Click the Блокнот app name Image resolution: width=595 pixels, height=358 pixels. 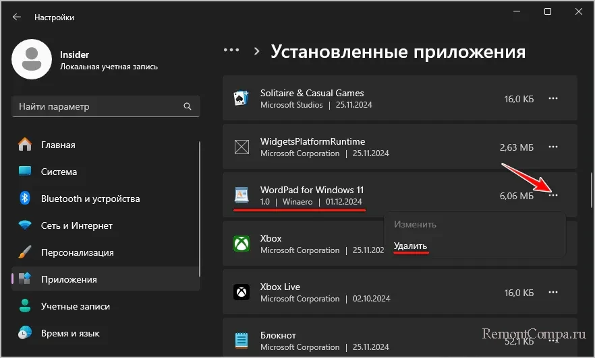pyautogui.click(x=278, y=335)
